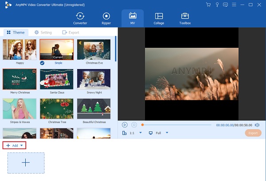Click the AnyMP4 app logo
Screen dimensions: 266x181
coord(8,5)
